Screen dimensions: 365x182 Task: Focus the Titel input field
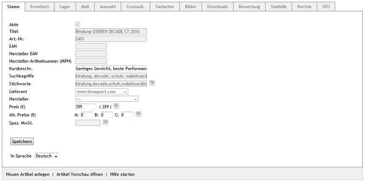point(111,32)
